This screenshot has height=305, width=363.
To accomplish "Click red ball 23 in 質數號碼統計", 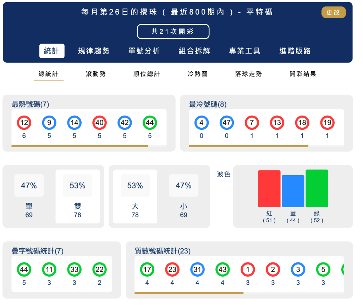I will (172, 270).
